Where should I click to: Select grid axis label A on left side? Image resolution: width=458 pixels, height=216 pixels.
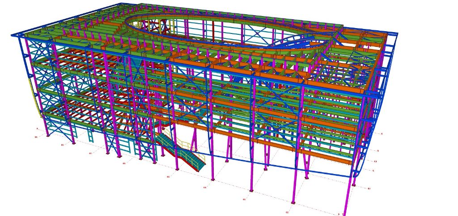coord(37,129)
